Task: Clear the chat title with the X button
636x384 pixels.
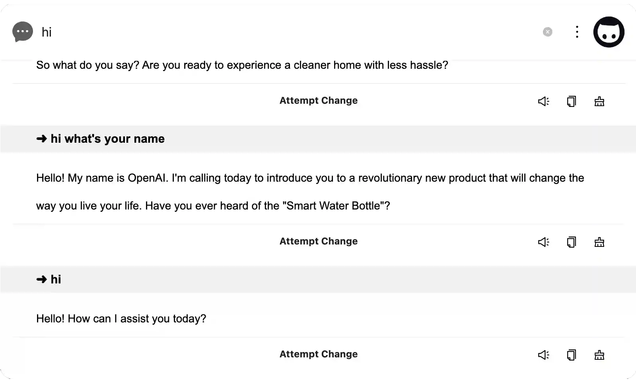Action: tap(547, 32)
